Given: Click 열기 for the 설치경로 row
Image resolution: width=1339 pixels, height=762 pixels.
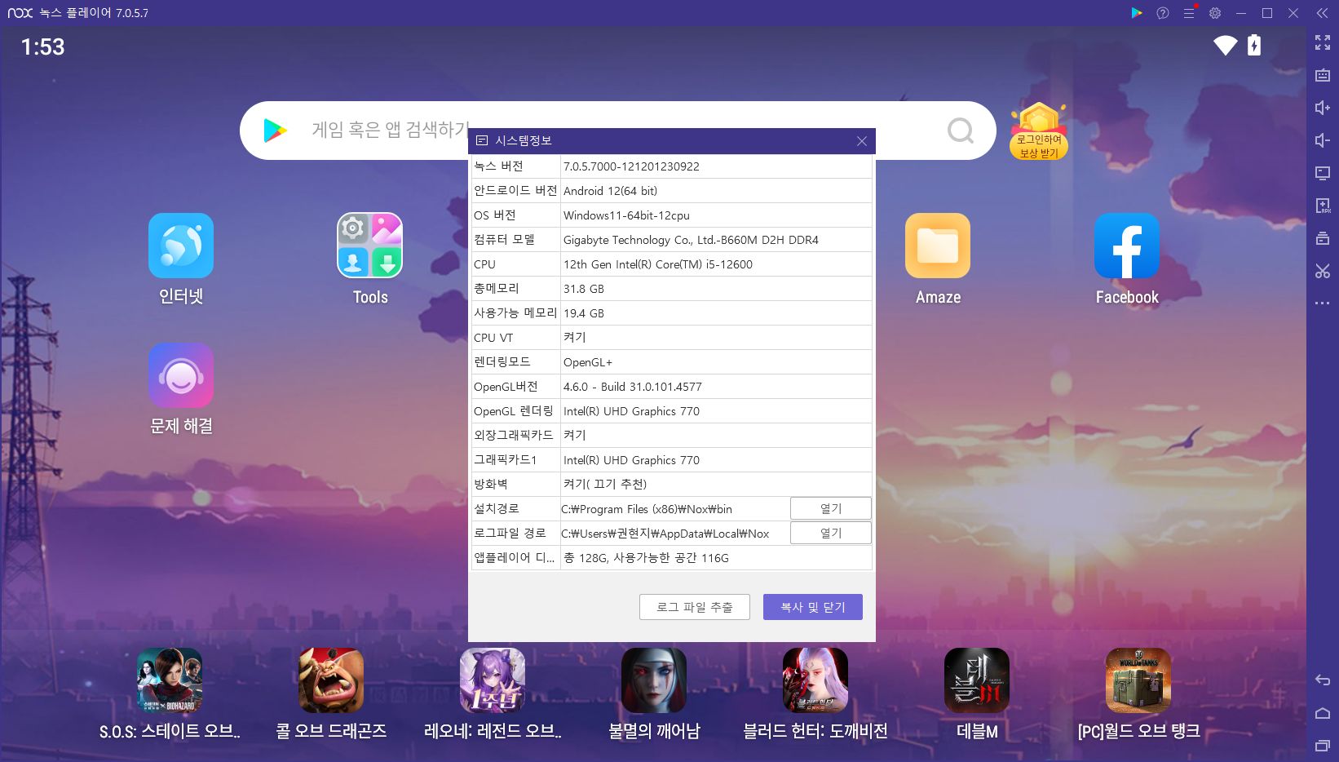Looking at the screenshot, I should pos(831,508).
